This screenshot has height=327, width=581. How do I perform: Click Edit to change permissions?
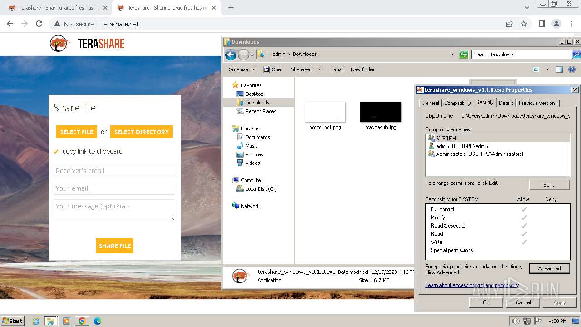(549, 185)
